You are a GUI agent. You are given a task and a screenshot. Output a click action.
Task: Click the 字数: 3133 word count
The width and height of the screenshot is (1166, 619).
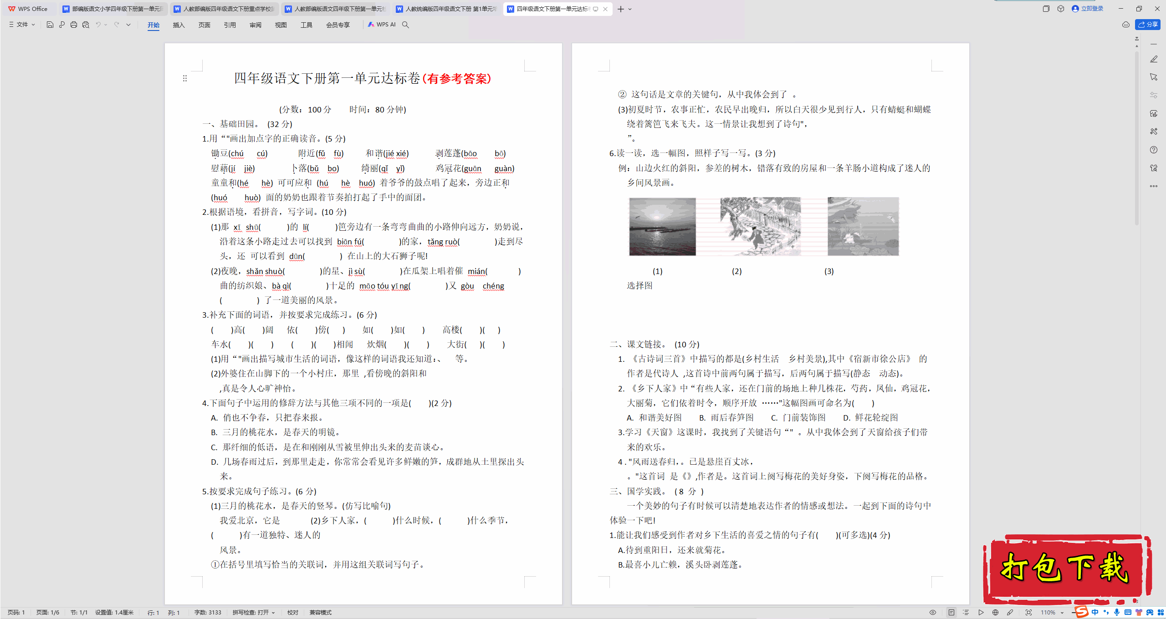pos(208,613)
